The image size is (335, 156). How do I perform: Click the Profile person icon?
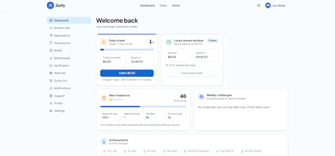pyautogui.click(x=51, y=103)
